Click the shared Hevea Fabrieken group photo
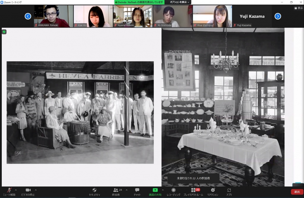This screenshot has height=198, width=304. pos(80,112)
